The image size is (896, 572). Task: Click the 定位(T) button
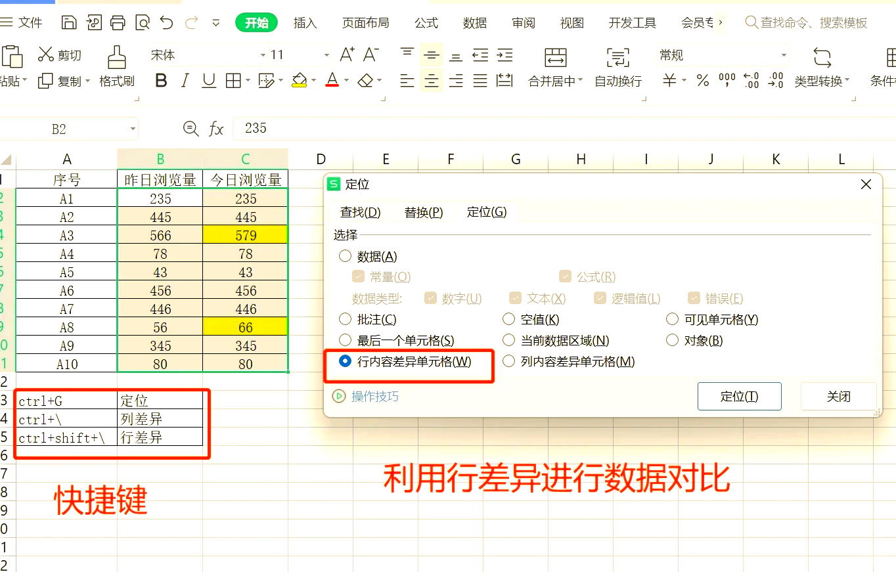click(x=739, y=396)
